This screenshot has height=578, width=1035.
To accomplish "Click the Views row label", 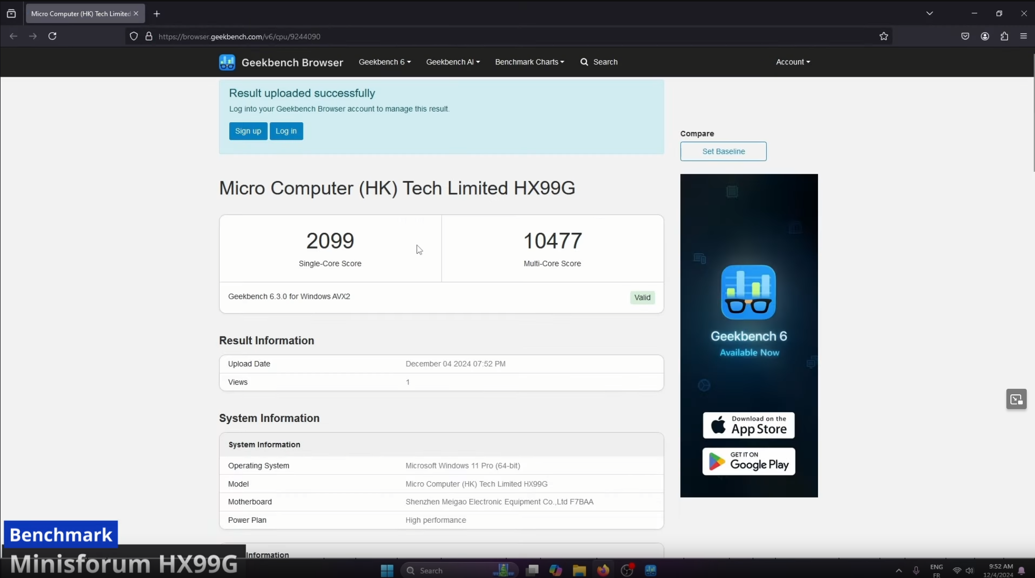I will click(238, 382).
